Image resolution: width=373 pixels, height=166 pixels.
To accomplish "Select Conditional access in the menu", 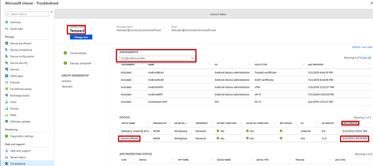I will [21, 89].
